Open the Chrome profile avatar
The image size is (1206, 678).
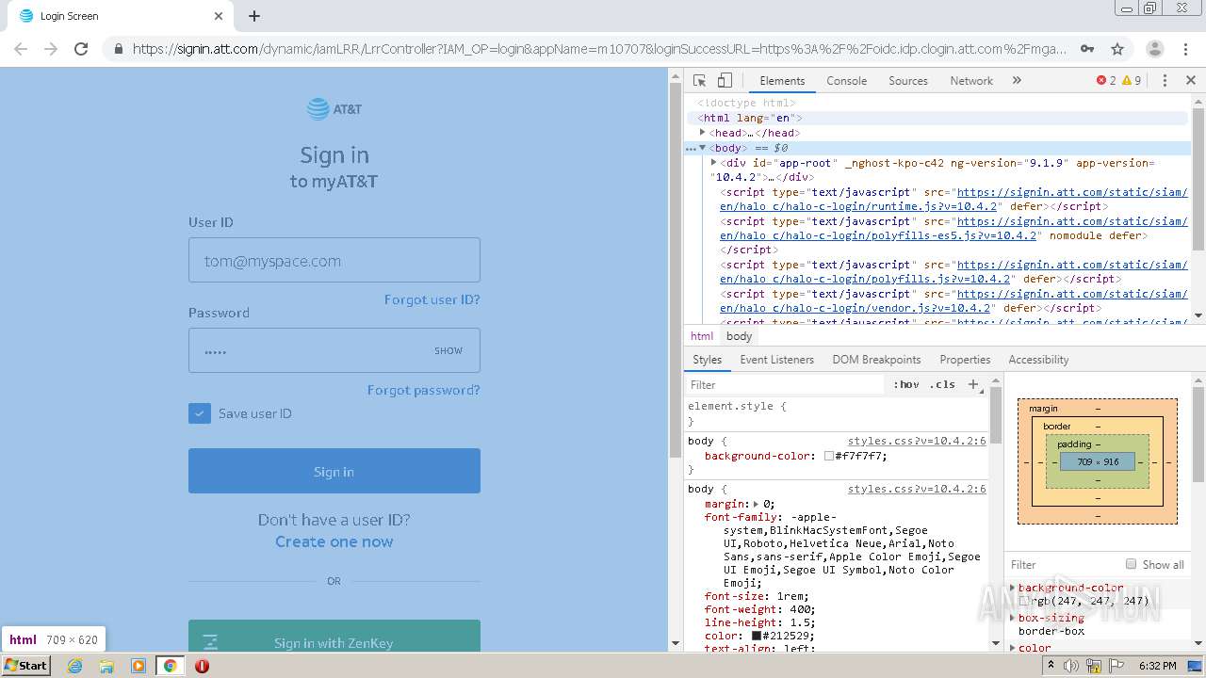[1154, 49]
